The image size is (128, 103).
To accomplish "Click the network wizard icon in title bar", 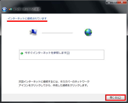I will coord(10,9).
